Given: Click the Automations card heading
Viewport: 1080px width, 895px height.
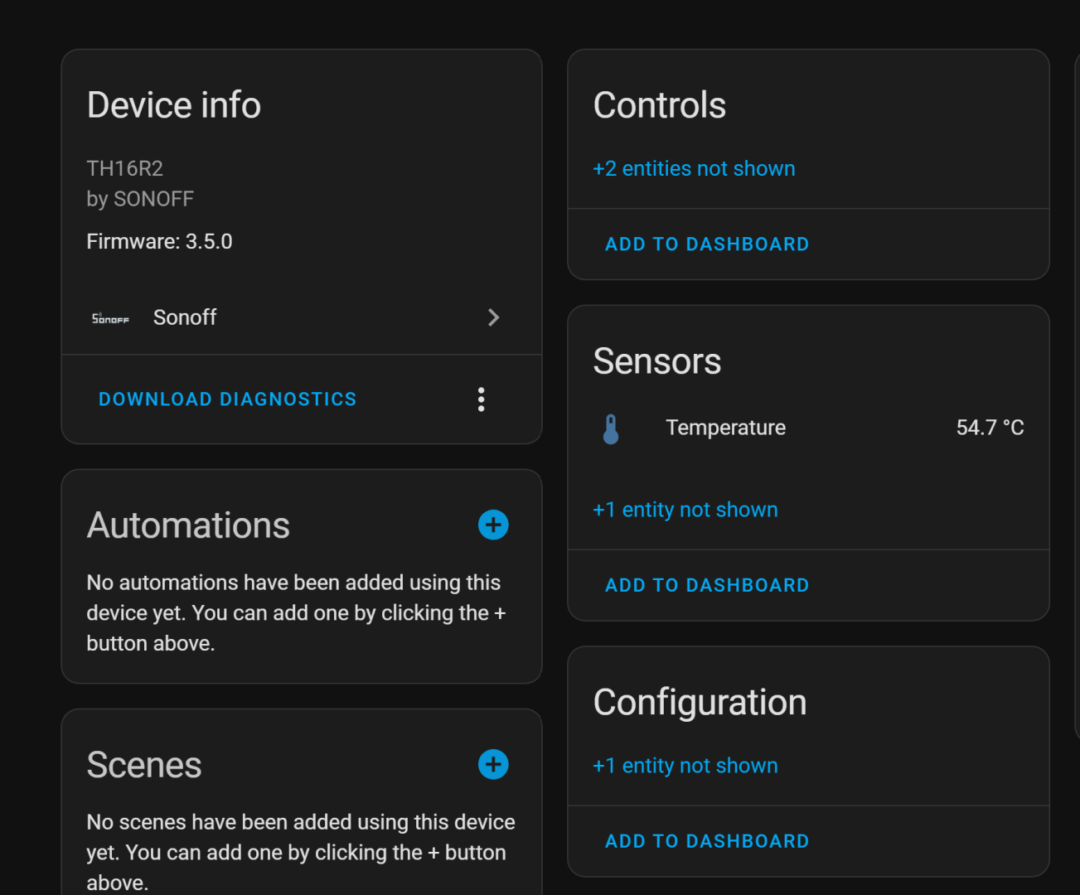Looking at the screenshot, I should [188, 525].
